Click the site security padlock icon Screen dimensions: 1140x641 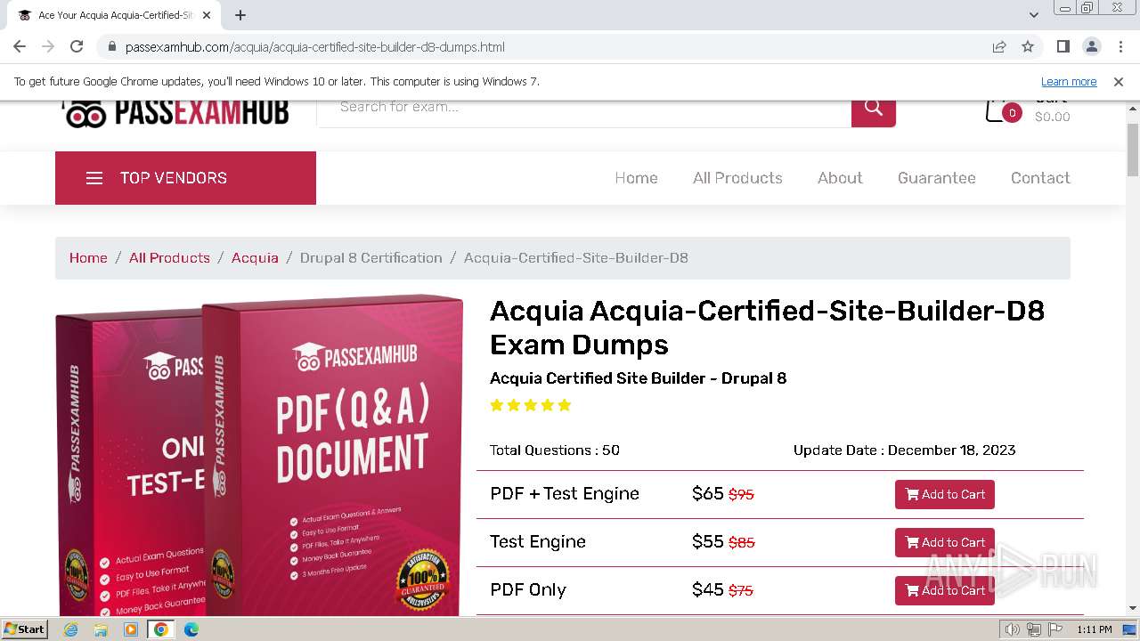(x=111, y=47)
